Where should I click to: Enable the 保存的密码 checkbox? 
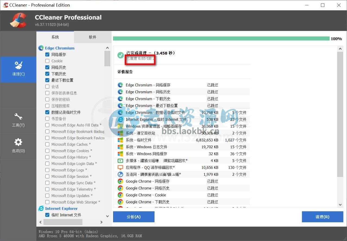coord(47,100)
